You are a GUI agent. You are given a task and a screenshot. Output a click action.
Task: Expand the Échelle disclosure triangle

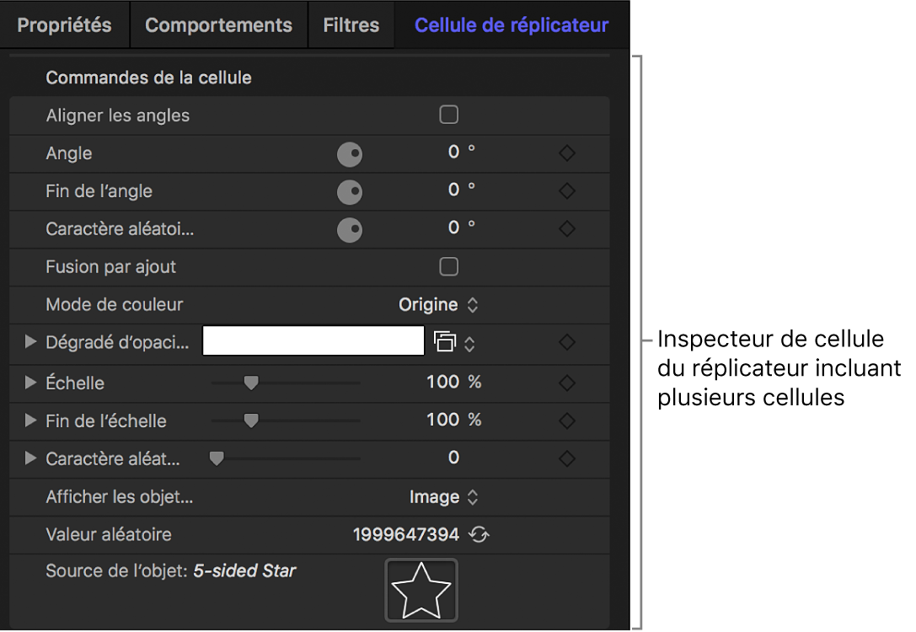coord(31,383)
